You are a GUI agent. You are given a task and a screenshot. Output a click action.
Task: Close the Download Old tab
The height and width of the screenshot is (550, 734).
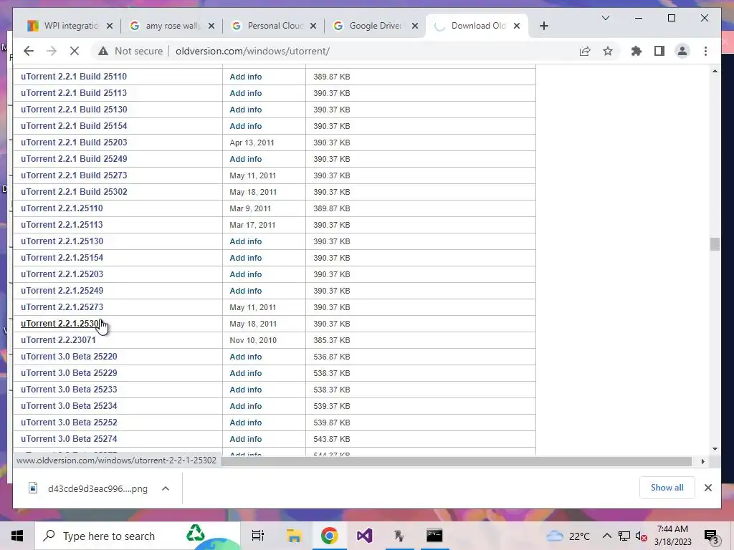click(517, 26)
